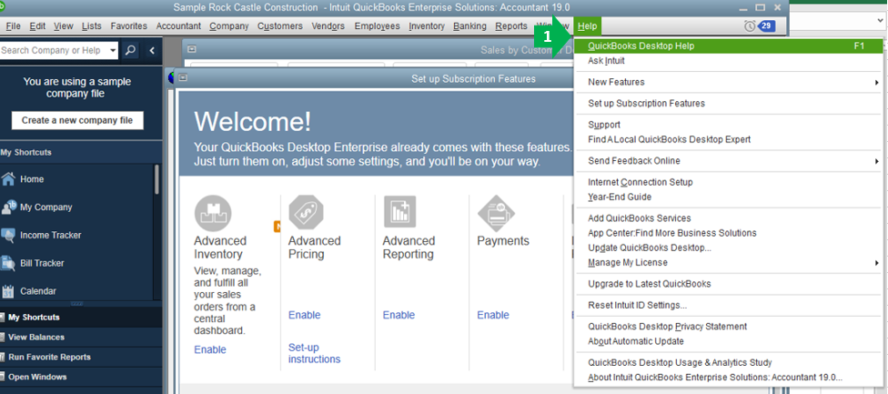This screenshot has width=888, height=394.
Task: Open My Company shortcut icon
Action: coord(8,207)
